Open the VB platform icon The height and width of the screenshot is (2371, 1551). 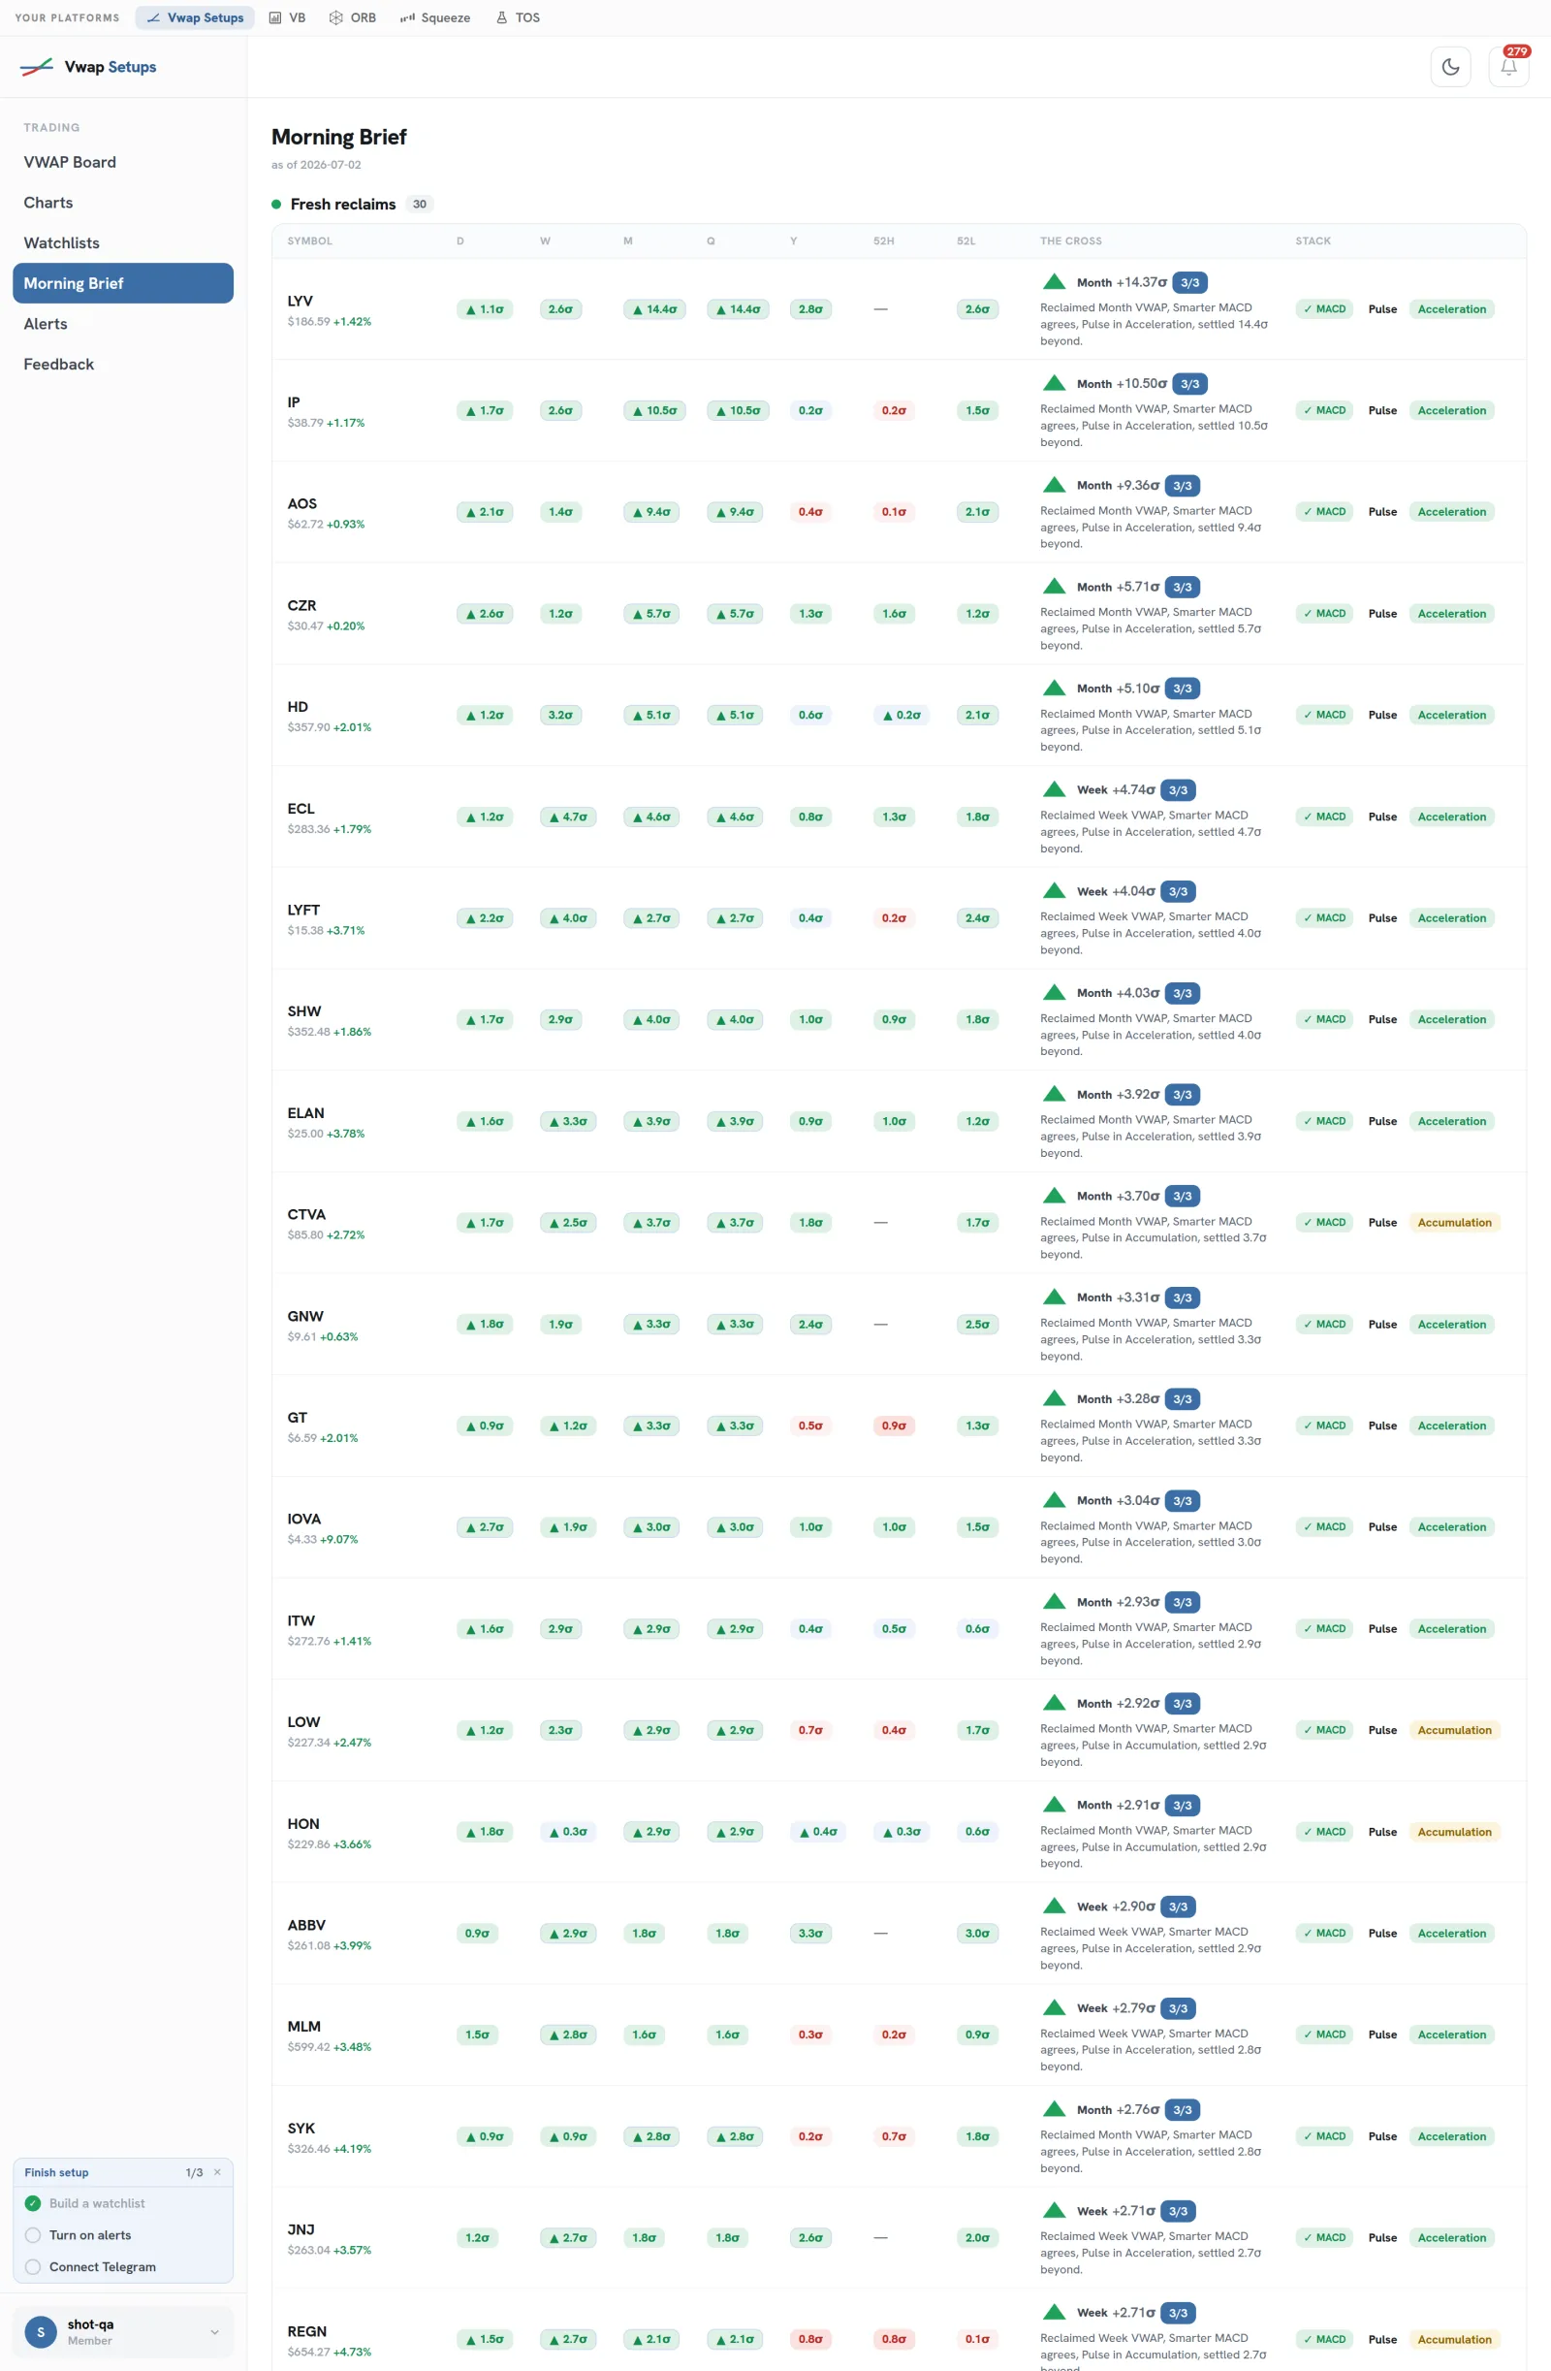tap(275, 17)
